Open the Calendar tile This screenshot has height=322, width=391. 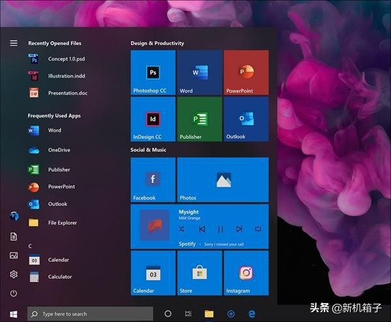153,273
